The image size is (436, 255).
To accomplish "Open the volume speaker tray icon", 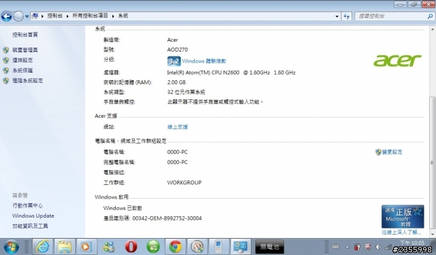I will pyautogui.click(x=378, y=247).
